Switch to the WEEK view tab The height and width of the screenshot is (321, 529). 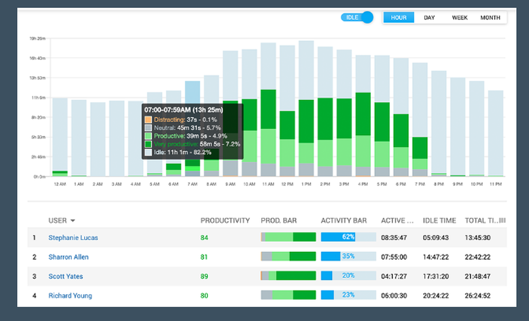point(460,17)
